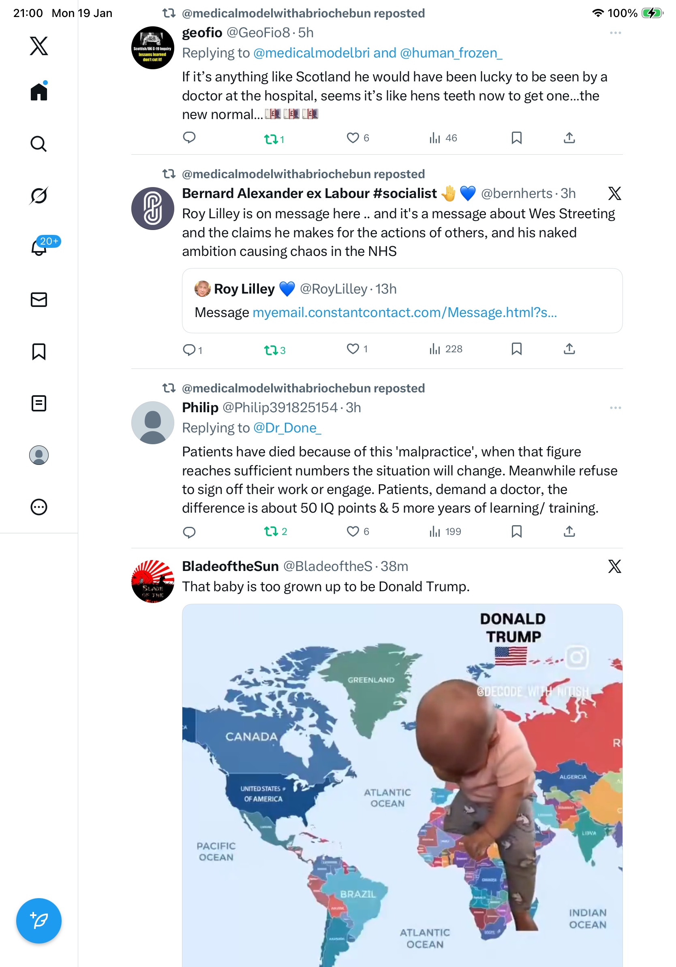676x967 pixels.
Task: Like geofio's post about Scotland
Action: [352, 138]
